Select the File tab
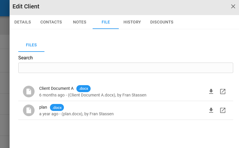 (x=106, y=22)
